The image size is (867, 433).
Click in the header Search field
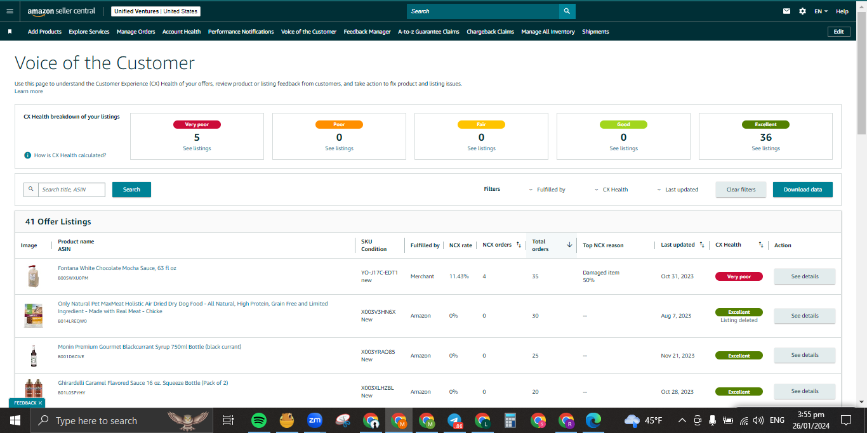483,11
